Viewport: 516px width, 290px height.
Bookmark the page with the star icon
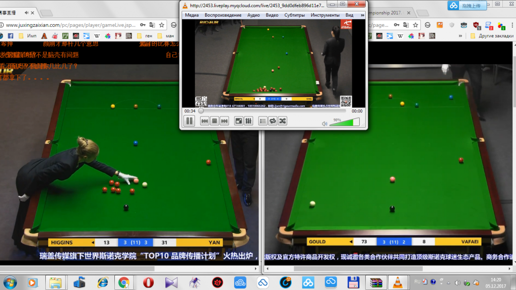(x=162, y=24)
